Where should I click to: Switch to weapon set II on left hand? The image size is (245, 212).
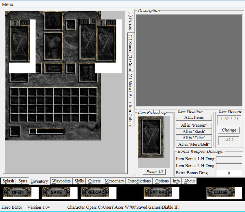click(25, 22)
